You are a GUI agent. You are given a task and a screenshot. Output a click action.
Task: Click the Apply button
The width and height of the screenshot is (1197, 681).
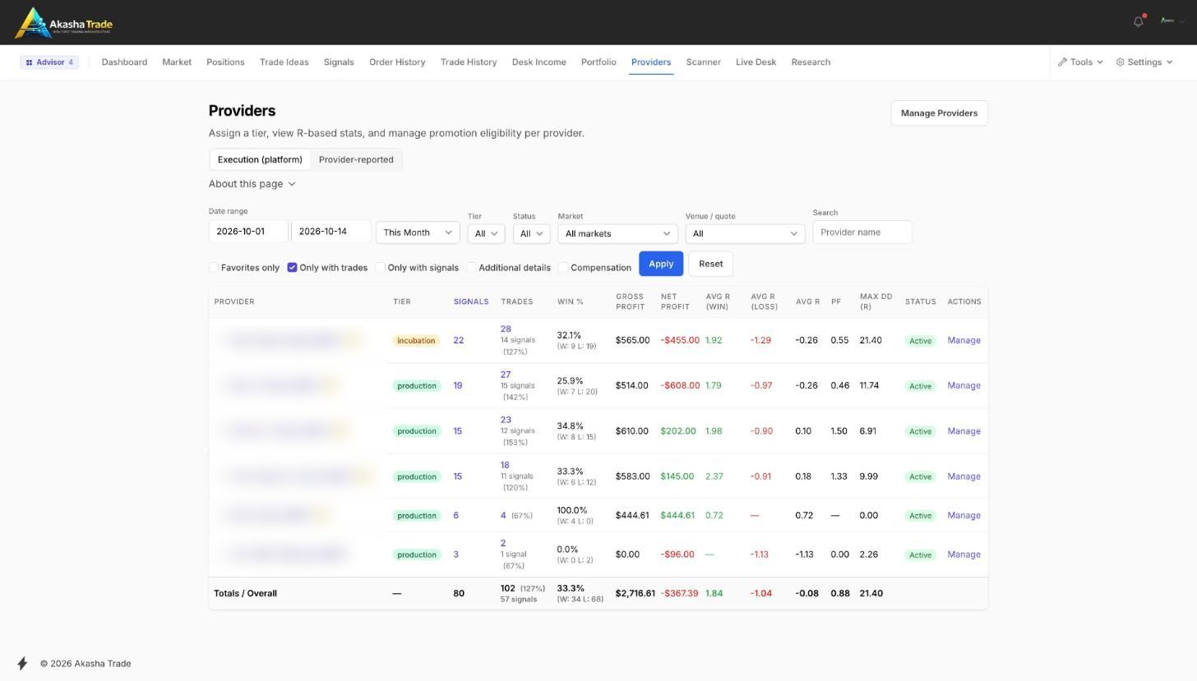point(661,264)
